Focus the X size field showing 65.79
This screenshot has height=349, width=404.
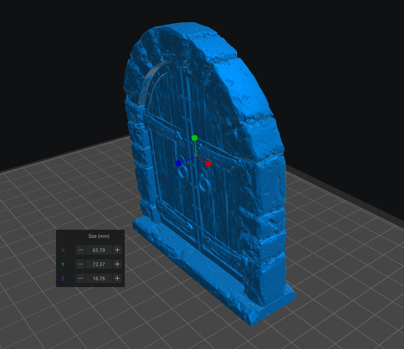click(99, 250)
